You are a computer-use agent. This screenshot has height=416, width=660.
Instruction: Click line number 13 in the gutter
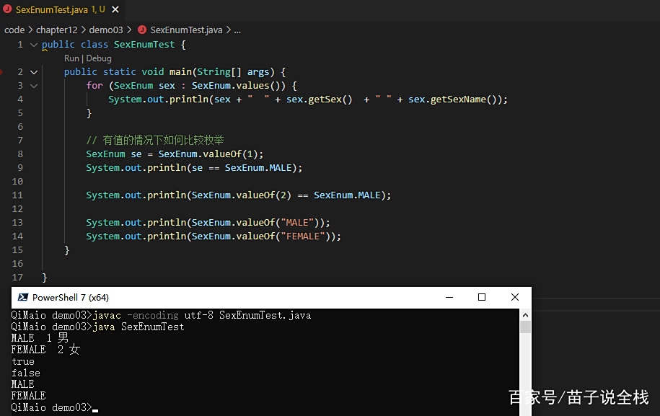(x=17, y=223)
